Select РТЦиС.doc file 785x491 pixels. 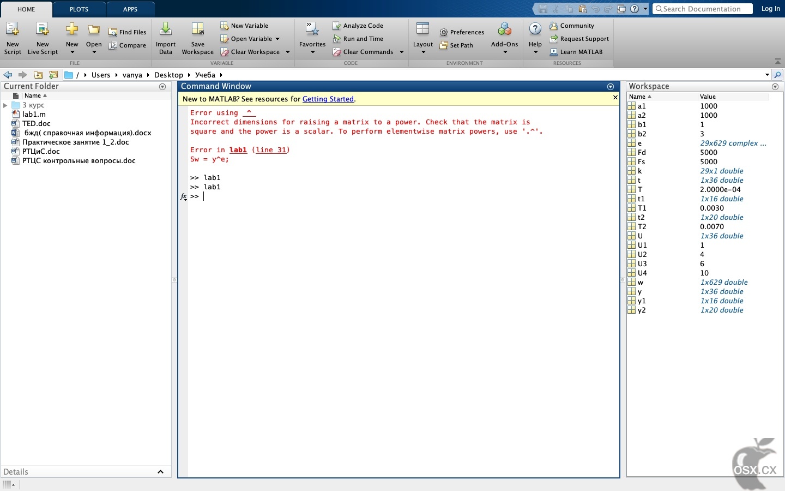pyautogui.click(x=41, y=152)
